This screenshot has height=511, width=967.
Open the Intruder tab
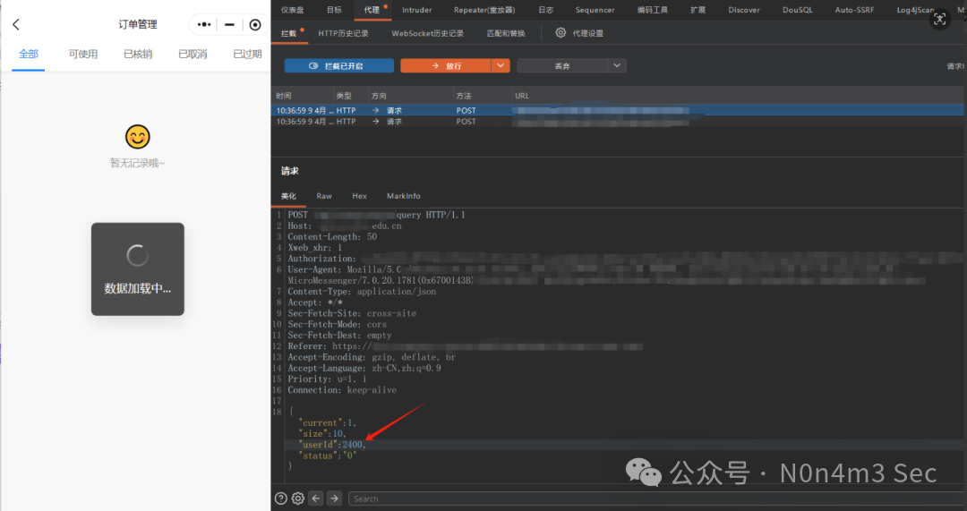[x=417, y=10]
